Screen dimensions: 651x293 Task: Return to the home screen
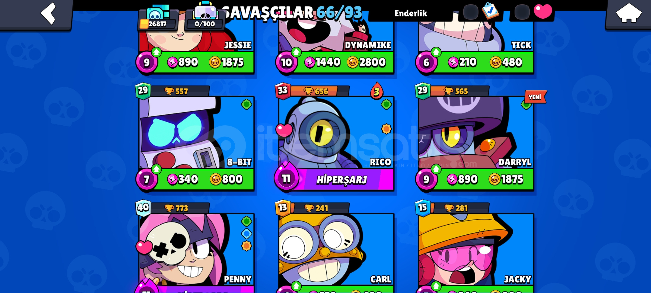[628, 14]
